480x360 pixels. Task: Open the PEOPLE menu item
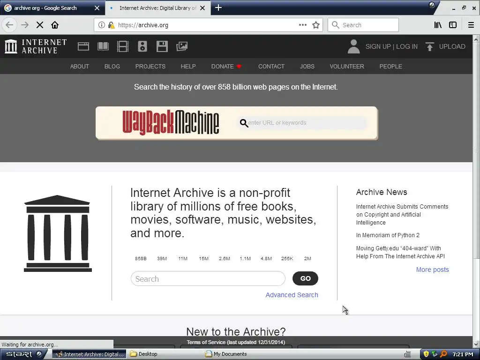pos(390,67)
